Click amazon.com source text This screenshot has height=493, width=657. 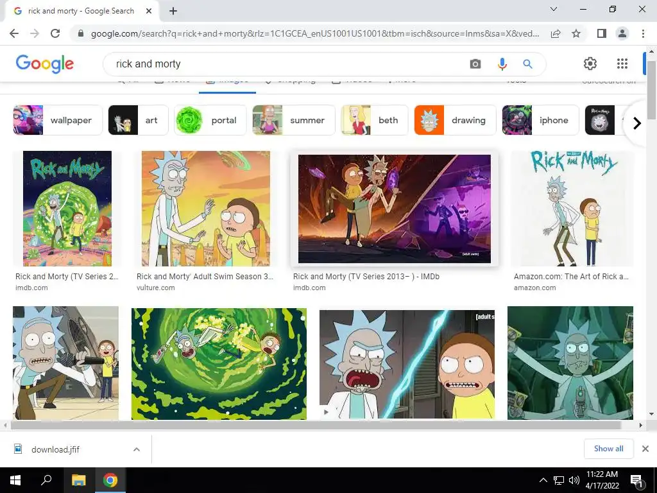click(x=534, y=288)
